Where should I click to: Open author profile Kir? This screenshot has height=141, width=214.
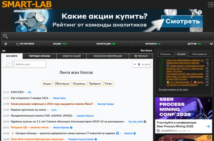(30, 92)
